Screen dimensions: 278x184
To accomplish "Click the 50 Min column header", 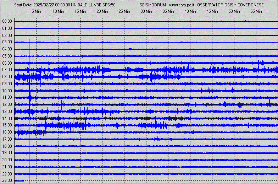I will click(234, 11).
